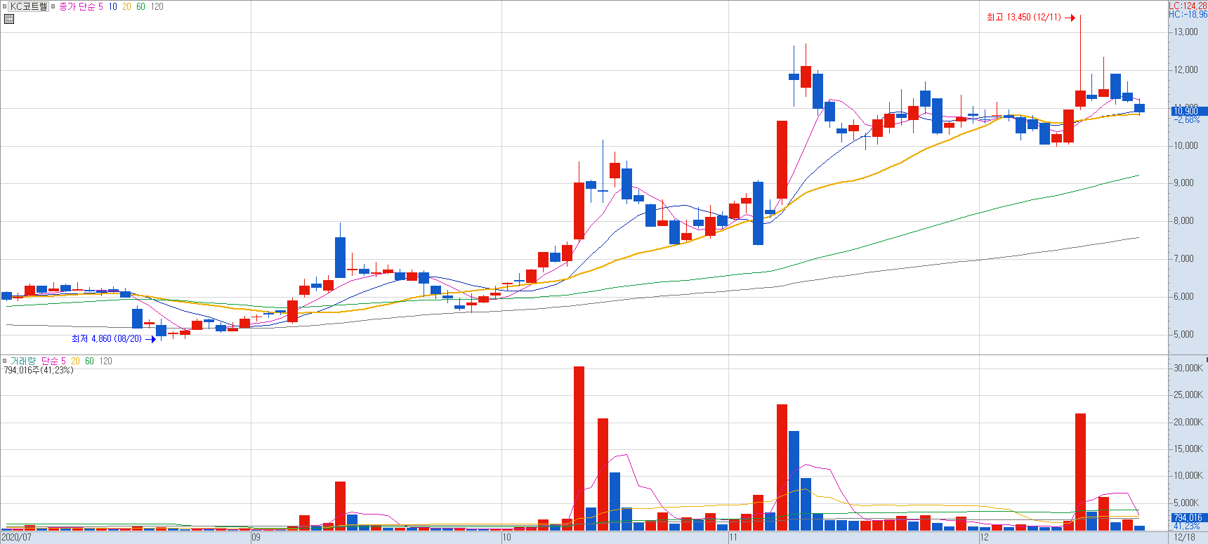This screenshot has width=1208, height=544.
Task: Click the 10,000K volume axis label
Action: pyautogui.click(x=1188, y=476)
